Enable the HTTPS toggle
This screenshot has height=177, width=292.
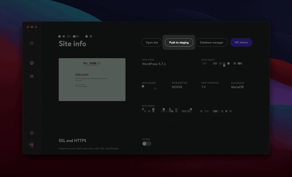point(146,144)
